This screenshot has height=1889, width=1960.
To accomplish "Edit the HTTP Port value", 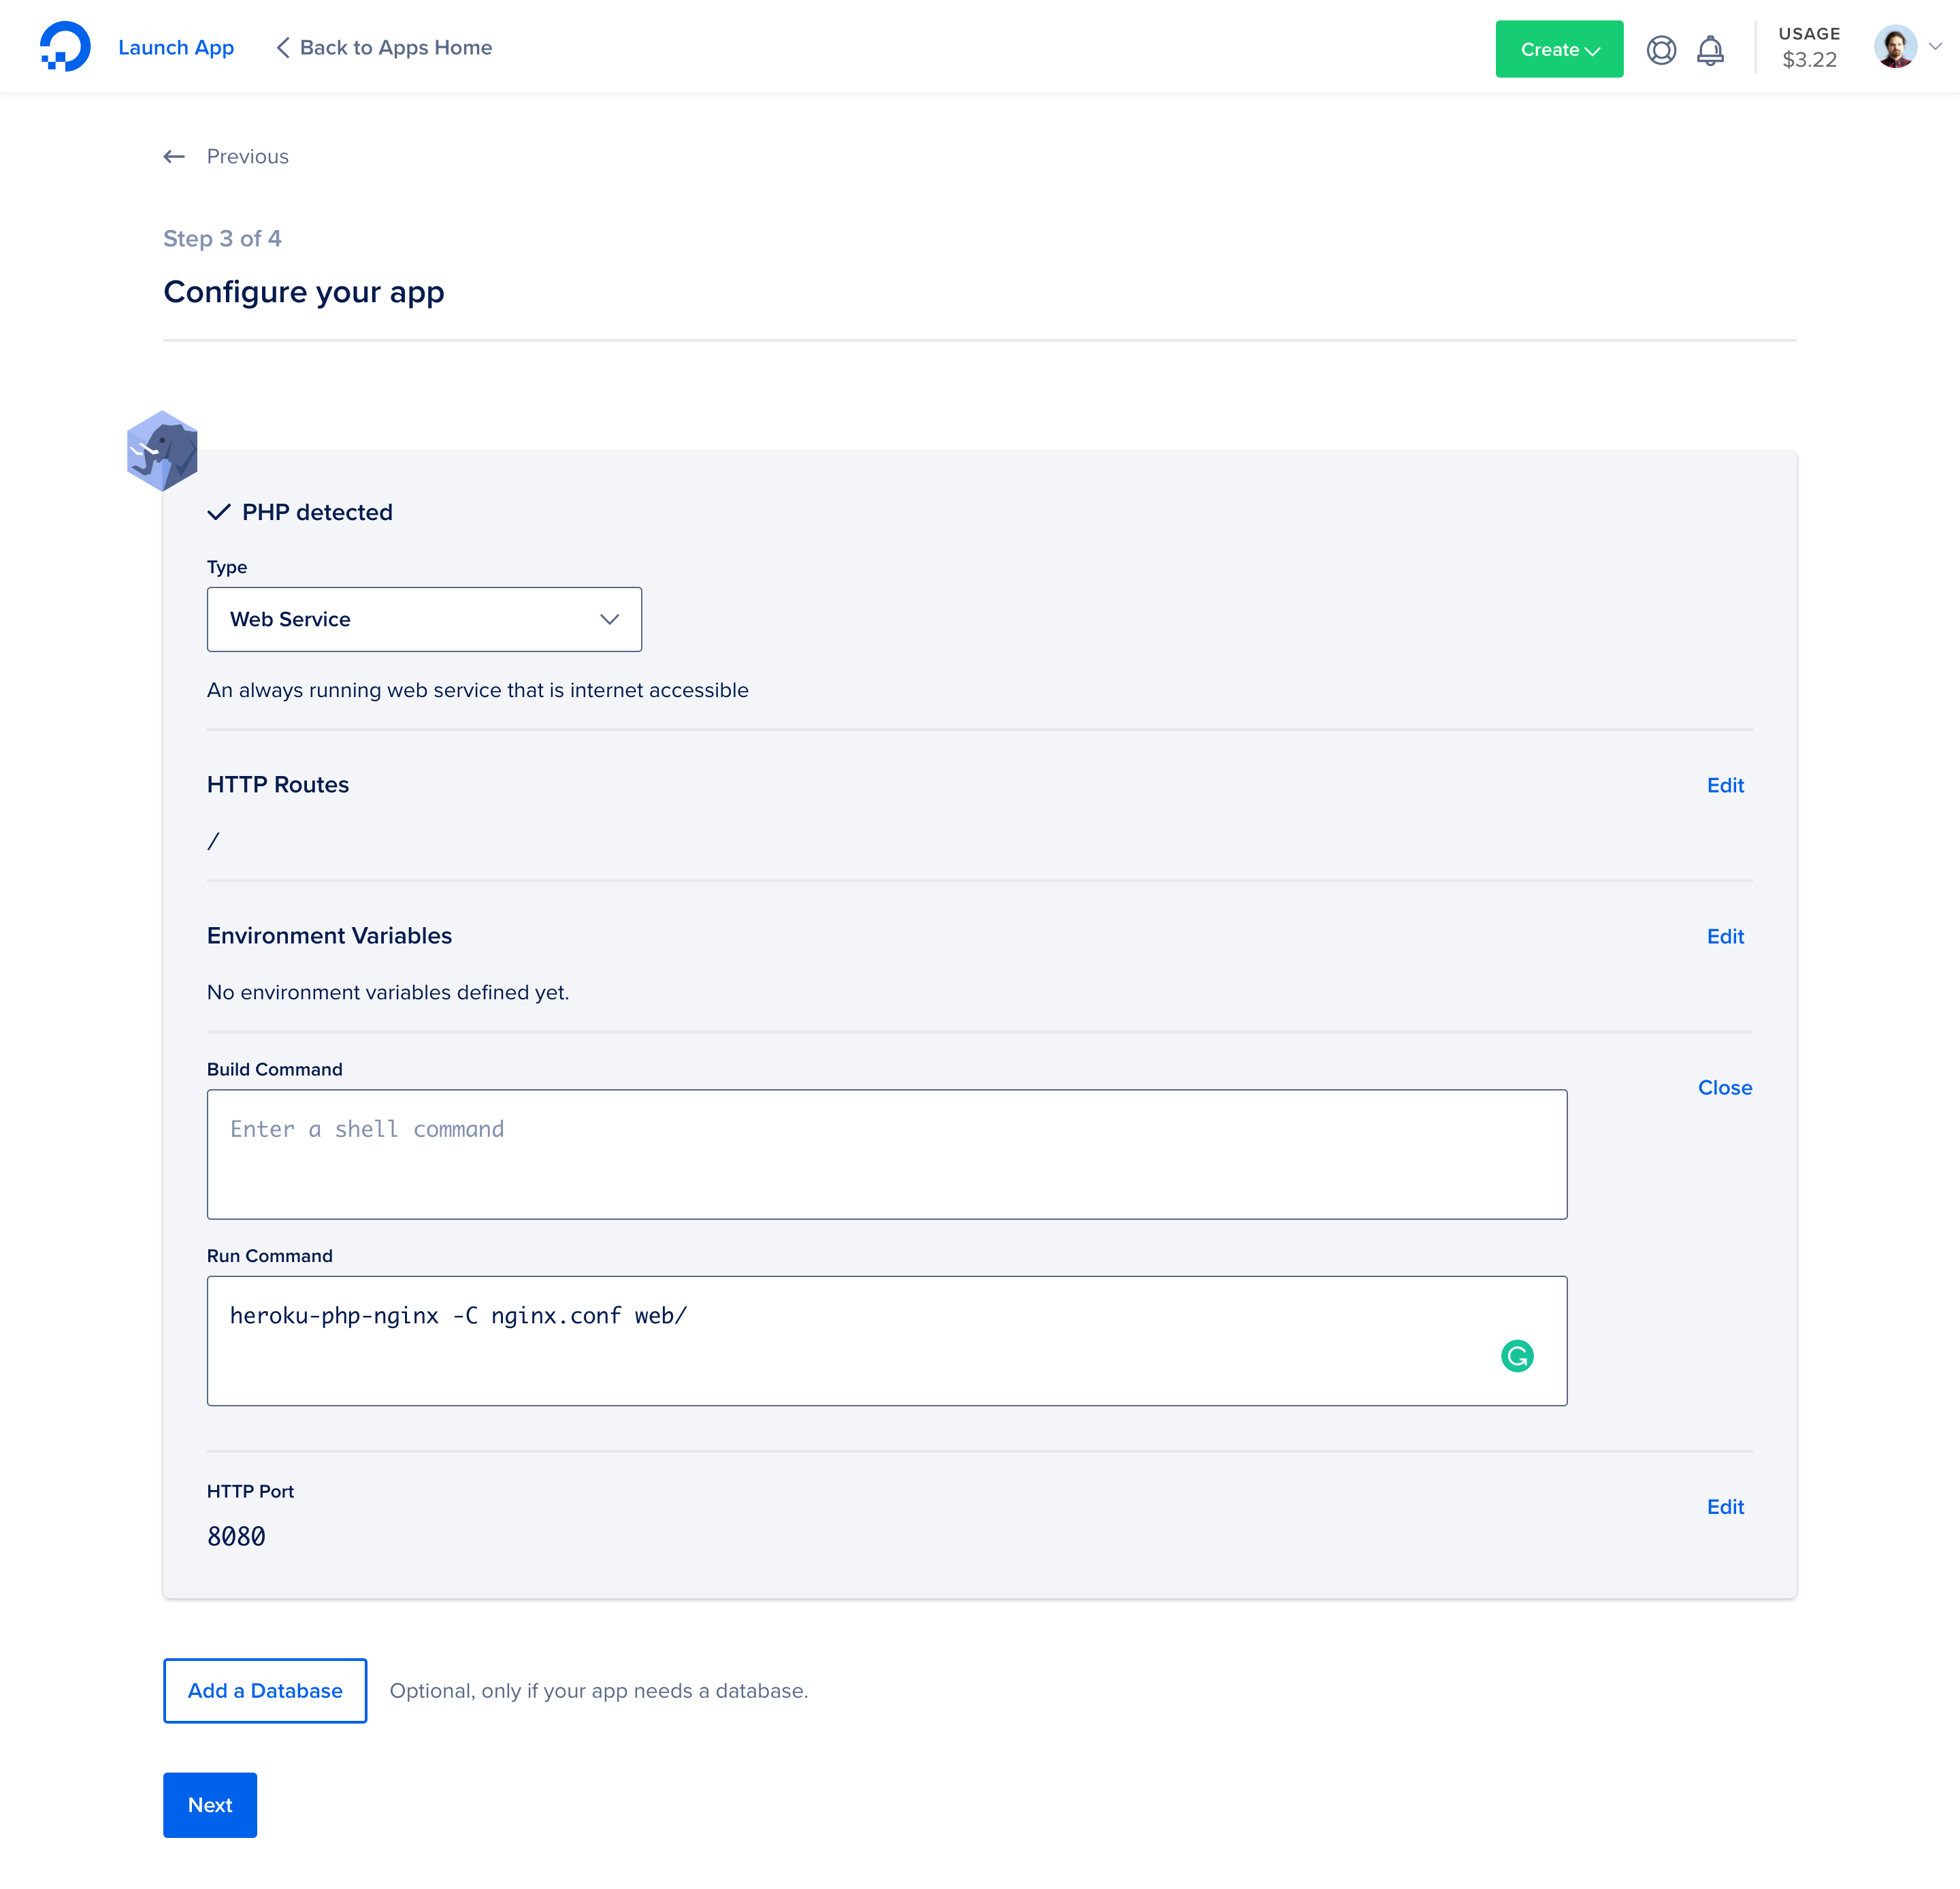I will (1724, 1507).
